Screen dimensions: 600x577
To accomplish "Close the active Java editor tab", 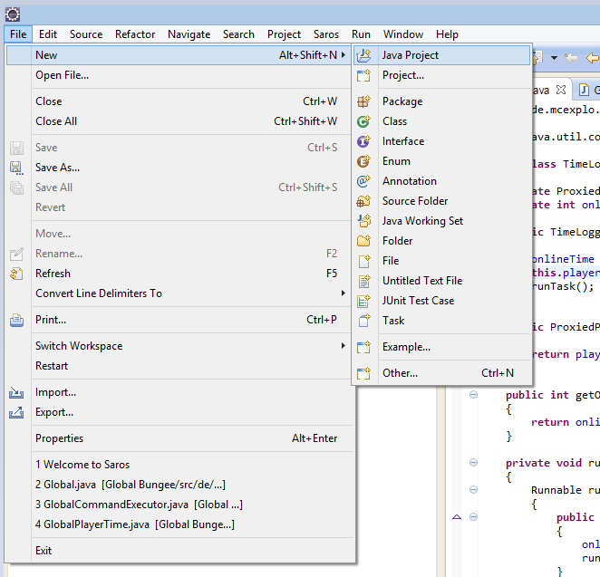I will click(561, 90).
